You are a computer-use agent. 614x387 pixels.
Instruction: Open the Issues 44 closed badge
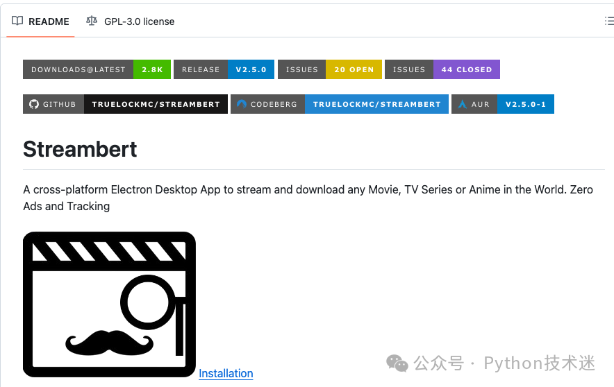(442, 69)
